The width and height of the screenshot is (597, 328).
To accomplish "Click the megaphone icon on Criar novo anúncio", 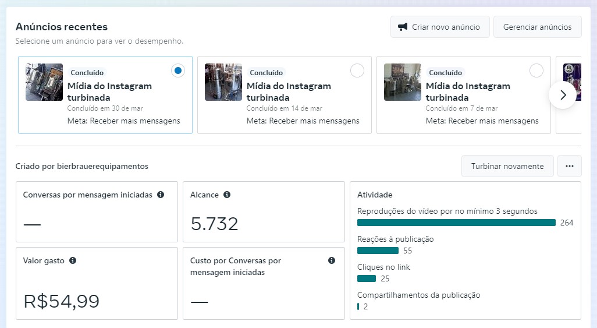I will click(403, 27).
